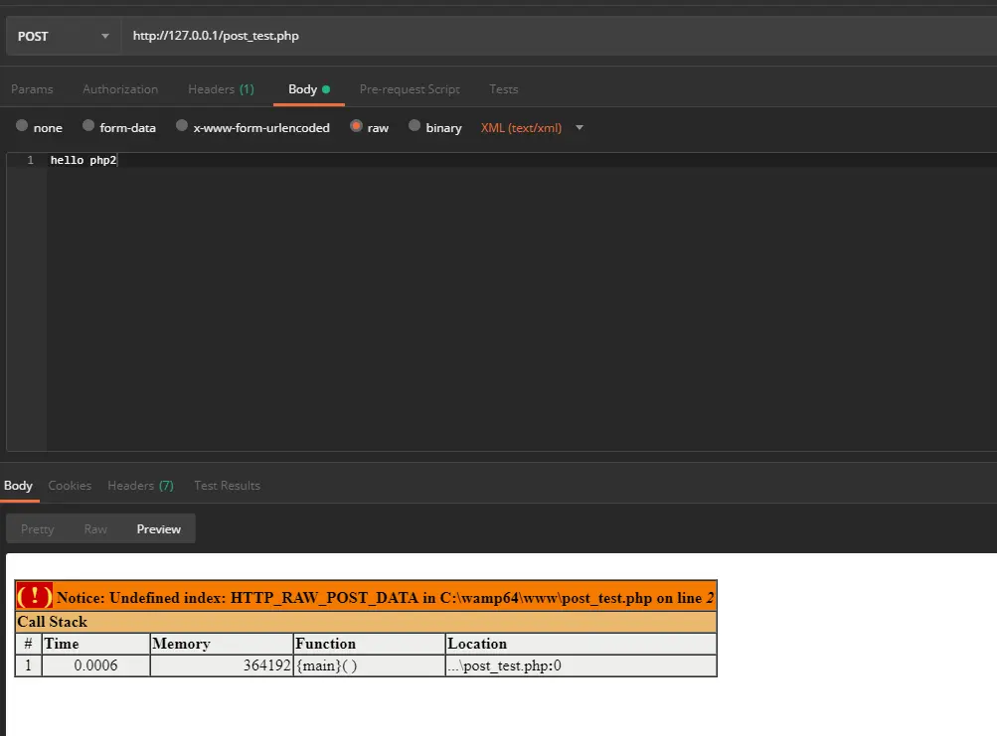Screen dimensions: 997x736
Task: Click the raw body text editor
Action: 522,302
